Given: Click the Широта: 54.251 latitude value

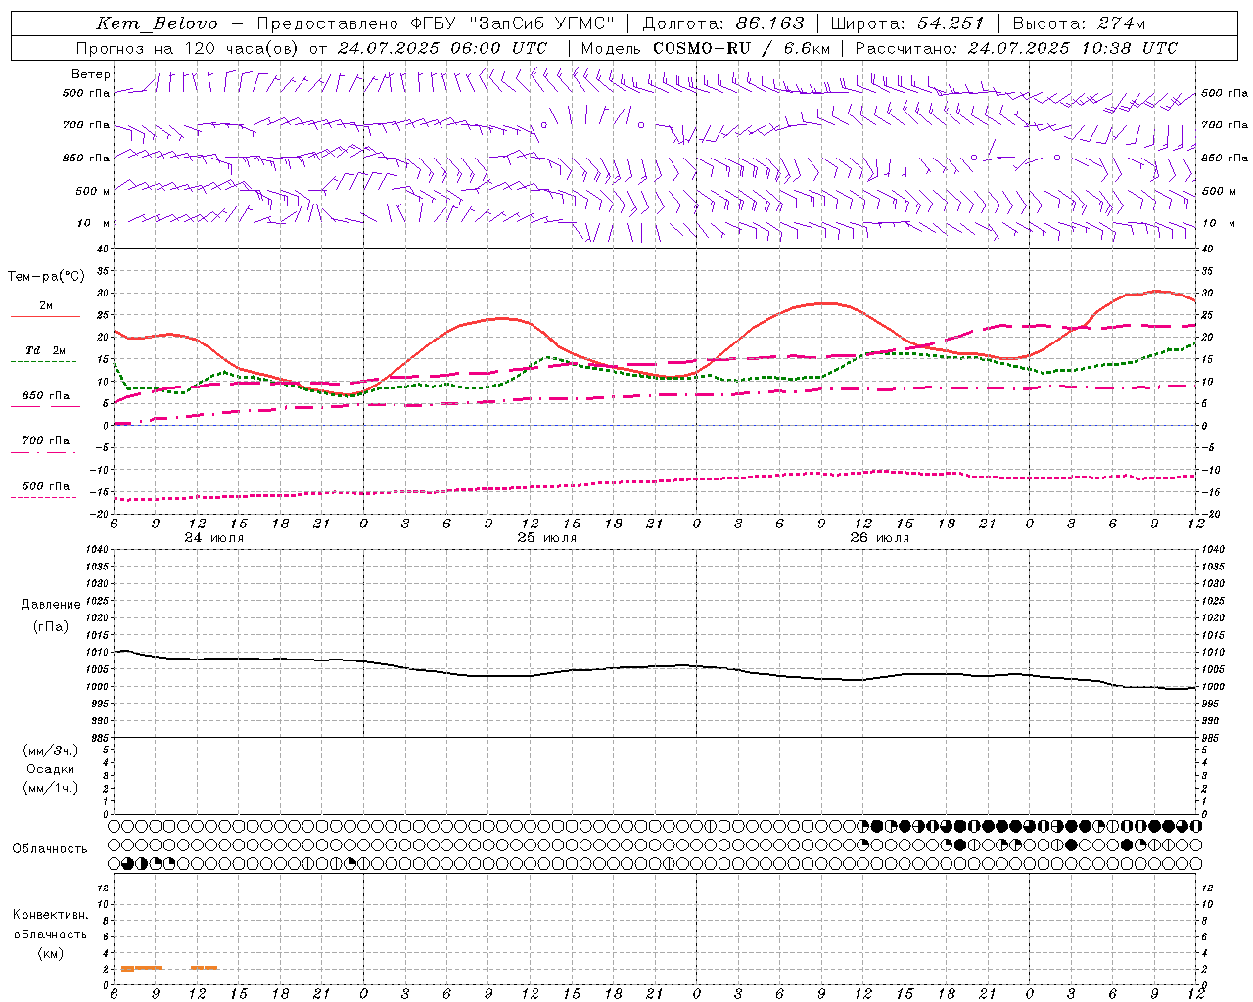Looking at the screenshot, I should [906, 23].
